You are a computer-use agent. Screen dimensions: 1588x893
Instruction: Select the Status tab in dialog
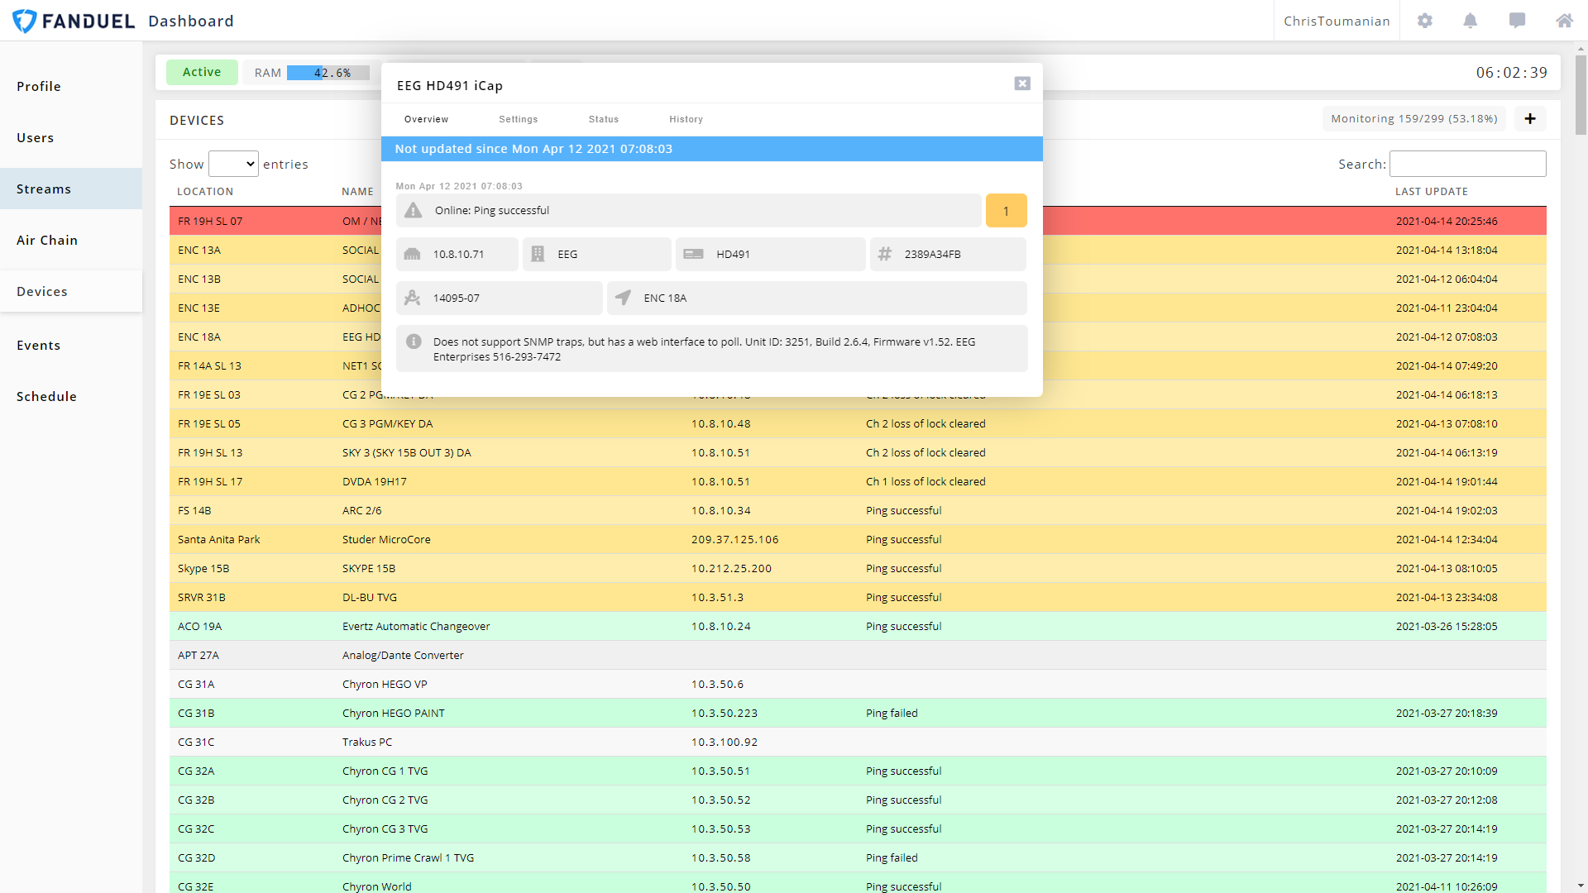(x=604, y=119)
